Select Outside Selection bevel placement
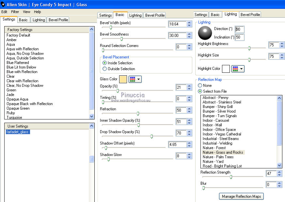285x202 pixels. tap(119, 69)
